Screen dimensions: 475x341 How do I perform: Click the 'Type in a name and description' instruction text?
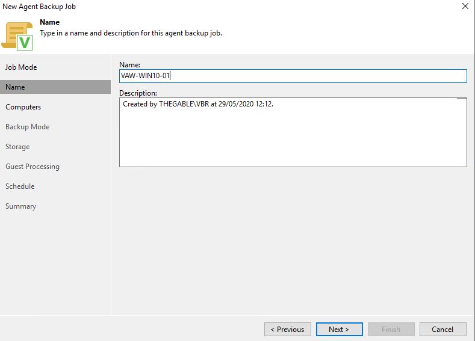(x=131, y=33)
